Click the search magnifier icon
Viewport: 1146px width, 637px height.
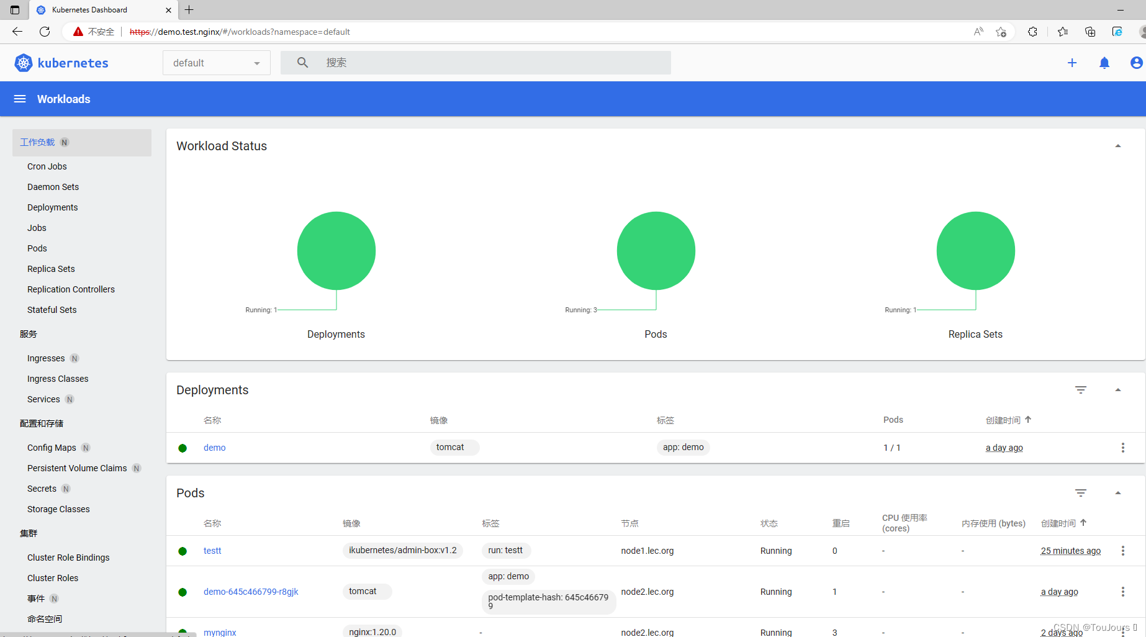pos(302,62)
